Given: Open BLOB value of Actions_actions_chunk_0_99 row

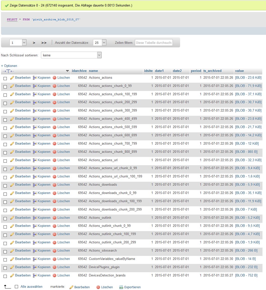Looking at the screenshot, I should tap(248, 86).
